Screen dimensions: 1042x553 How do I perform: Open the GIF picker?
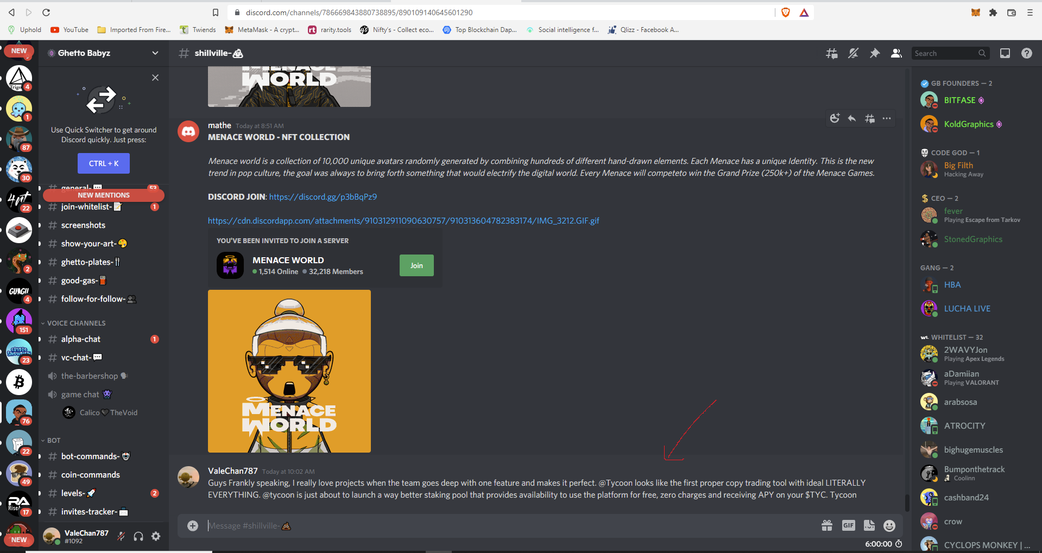pyautogui.click(x=848, y=525)
